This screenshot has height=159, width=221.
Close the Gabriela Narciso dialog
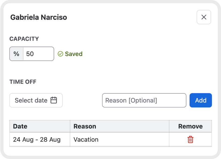pos(204,17)
